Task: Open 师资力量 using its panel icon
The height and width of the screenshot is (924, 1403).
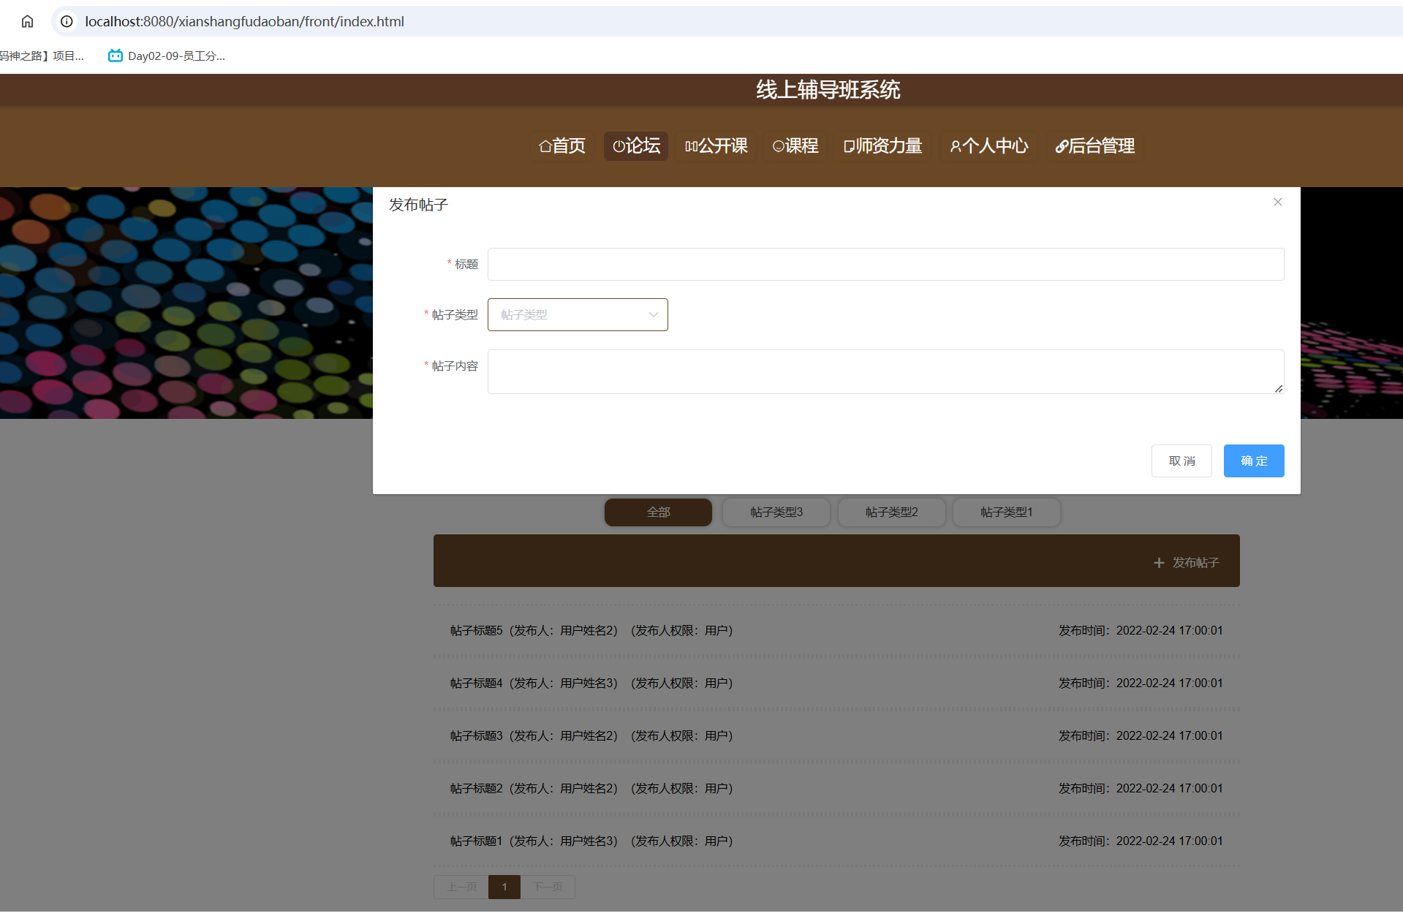Action: (848, 146)
